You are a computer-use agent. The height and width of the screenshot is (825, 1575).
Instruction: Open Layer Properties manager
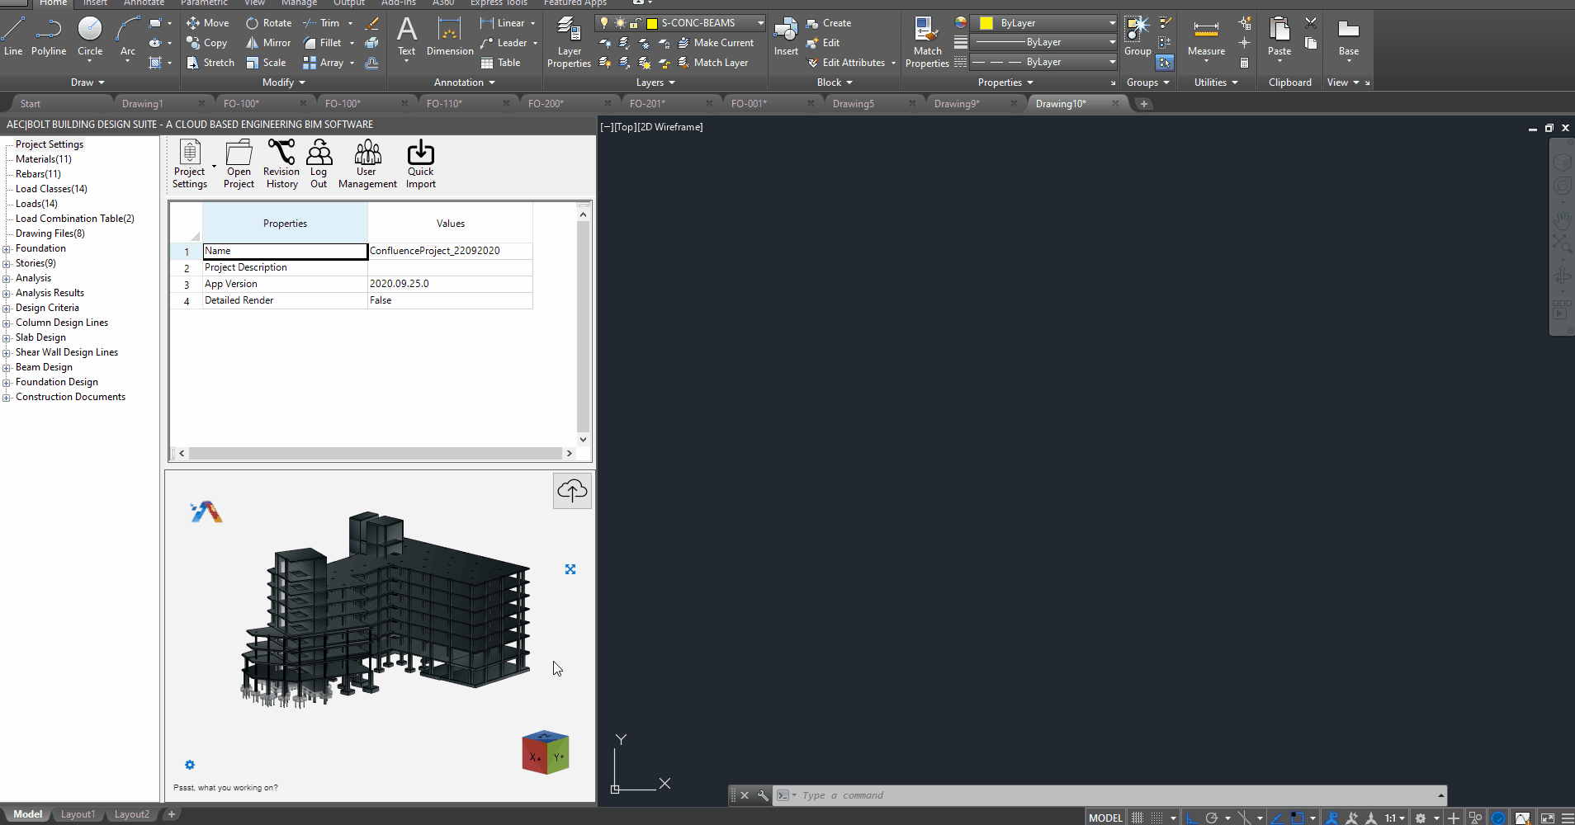pyautogui.click(x=569, y=41)
